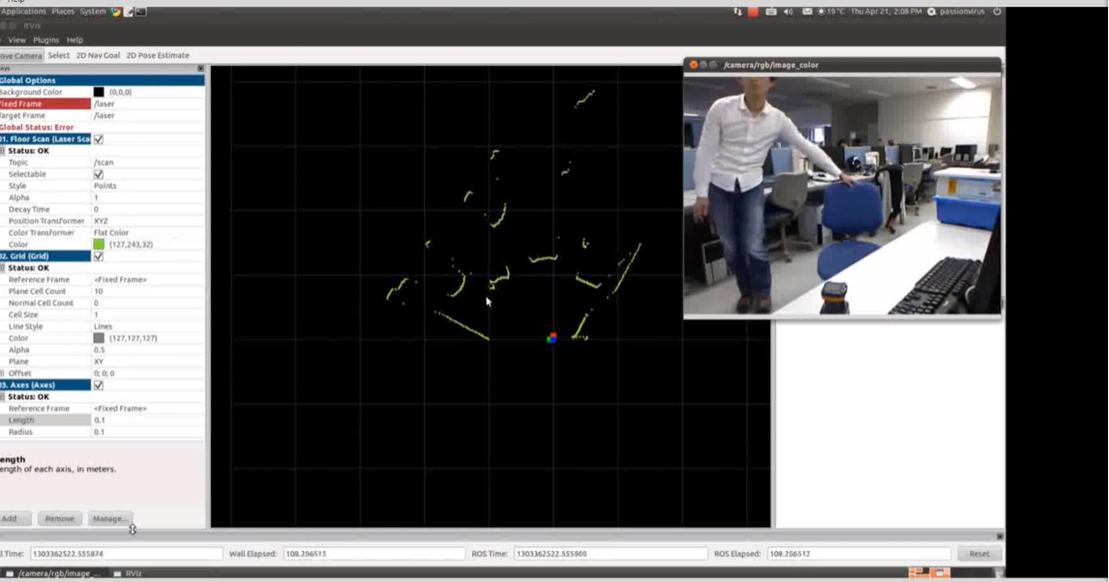Viewport: 1109px width, 582px height.
Task: Open the keyboard indicator in the tray
Action: pos(771,12)
